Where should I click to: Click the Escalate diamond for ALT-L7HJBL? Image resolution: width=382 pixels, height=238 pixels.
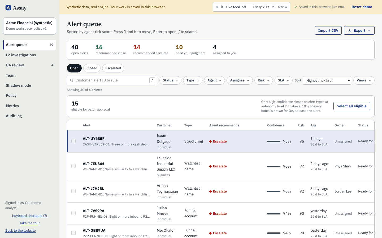tap(210, 191)
